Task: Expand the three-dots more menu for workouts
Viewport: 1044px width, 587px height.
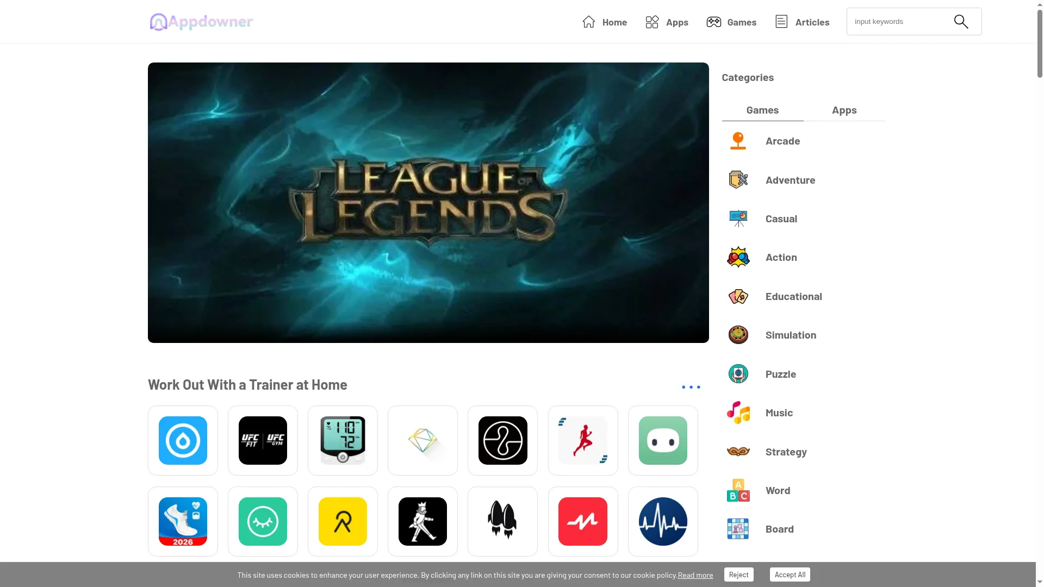Action: coord(691,387)
